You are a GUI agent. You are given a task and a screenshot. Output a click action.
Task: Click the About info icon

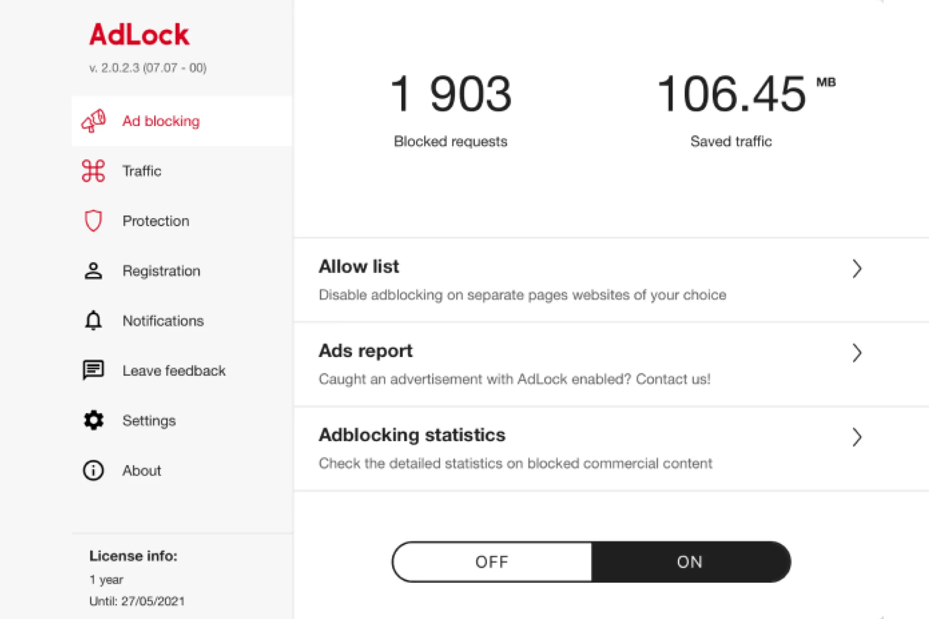click(x=94, y=470)
